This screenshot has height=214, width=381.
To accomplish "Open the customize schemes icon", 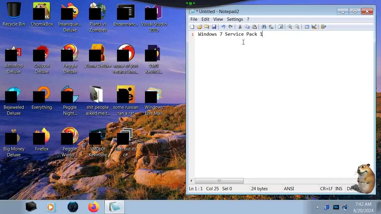I will point(314,27).
